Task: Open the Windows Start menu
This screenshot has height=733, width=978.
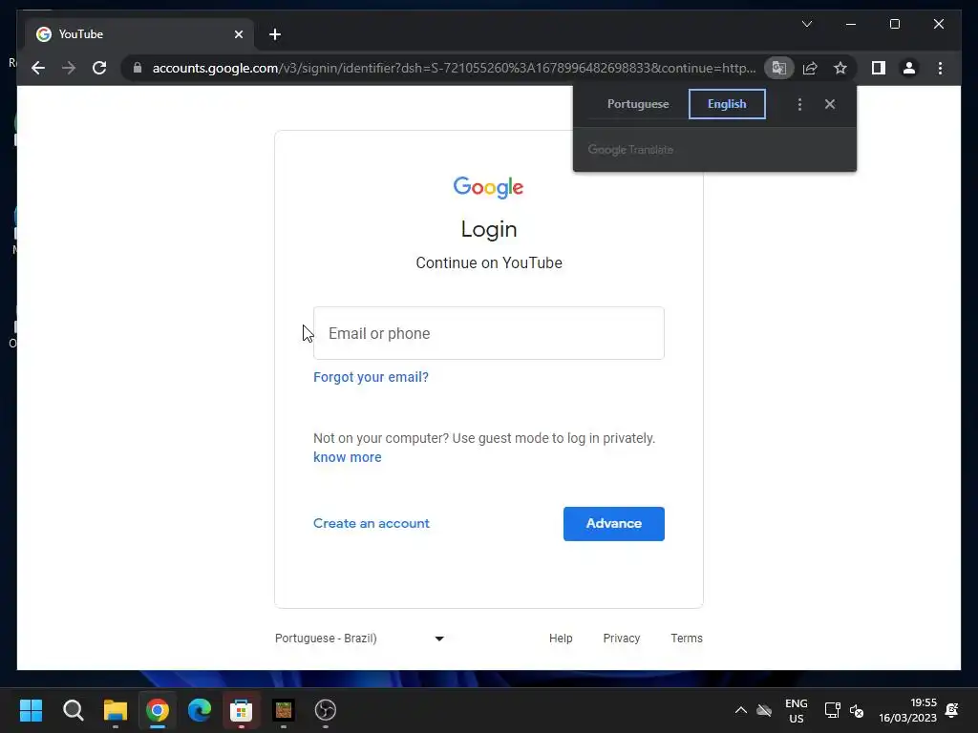Action: [32, 710]
